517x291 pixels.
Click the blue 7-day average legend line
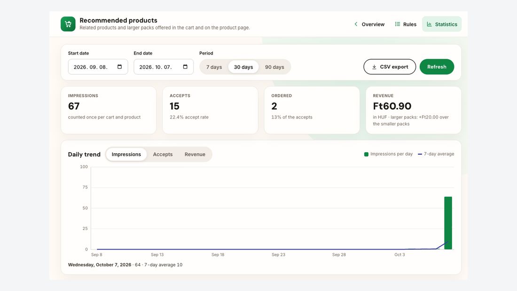tap(420, 154)
